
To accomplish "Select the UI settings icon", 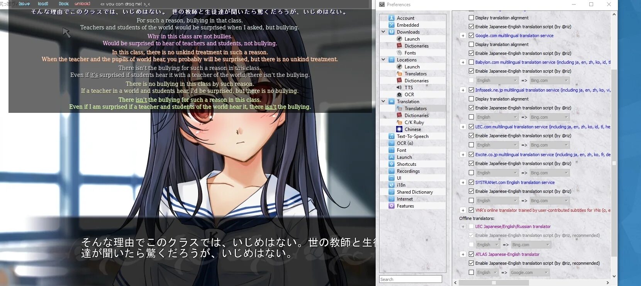I will click(x=392, y=178).
